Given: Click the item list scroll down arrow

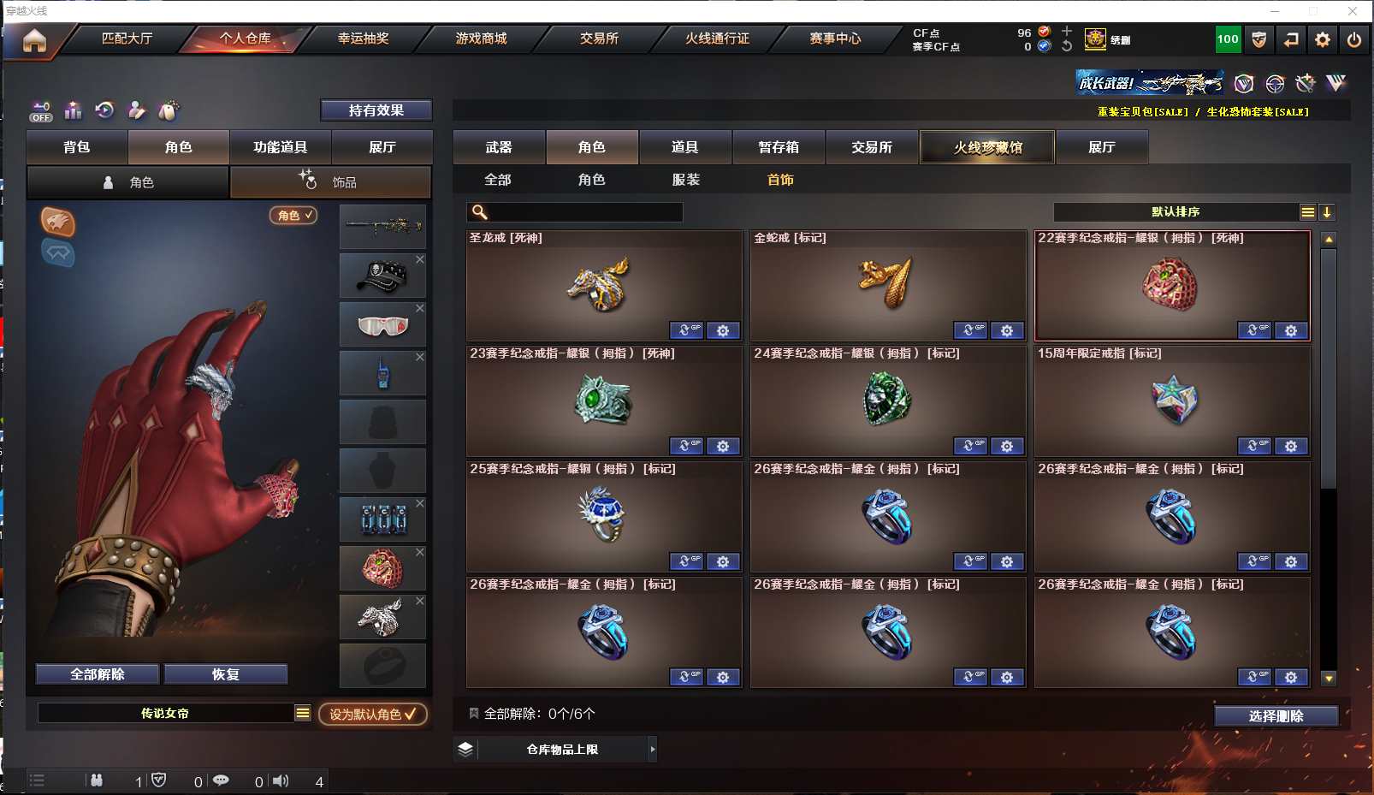Looking at the screenshot, I should pos(1329,678).
